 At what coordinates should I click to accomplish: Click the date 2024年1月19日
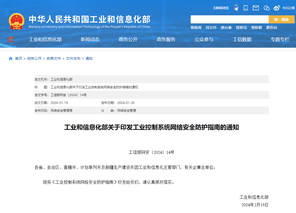(255, 205)
